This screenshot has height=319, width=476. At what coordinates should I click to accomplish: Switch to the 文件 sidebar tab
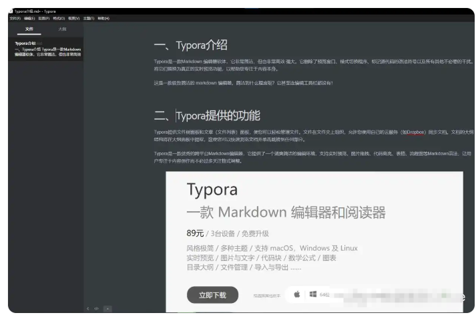pyautogui.click(x=29, y=29)
